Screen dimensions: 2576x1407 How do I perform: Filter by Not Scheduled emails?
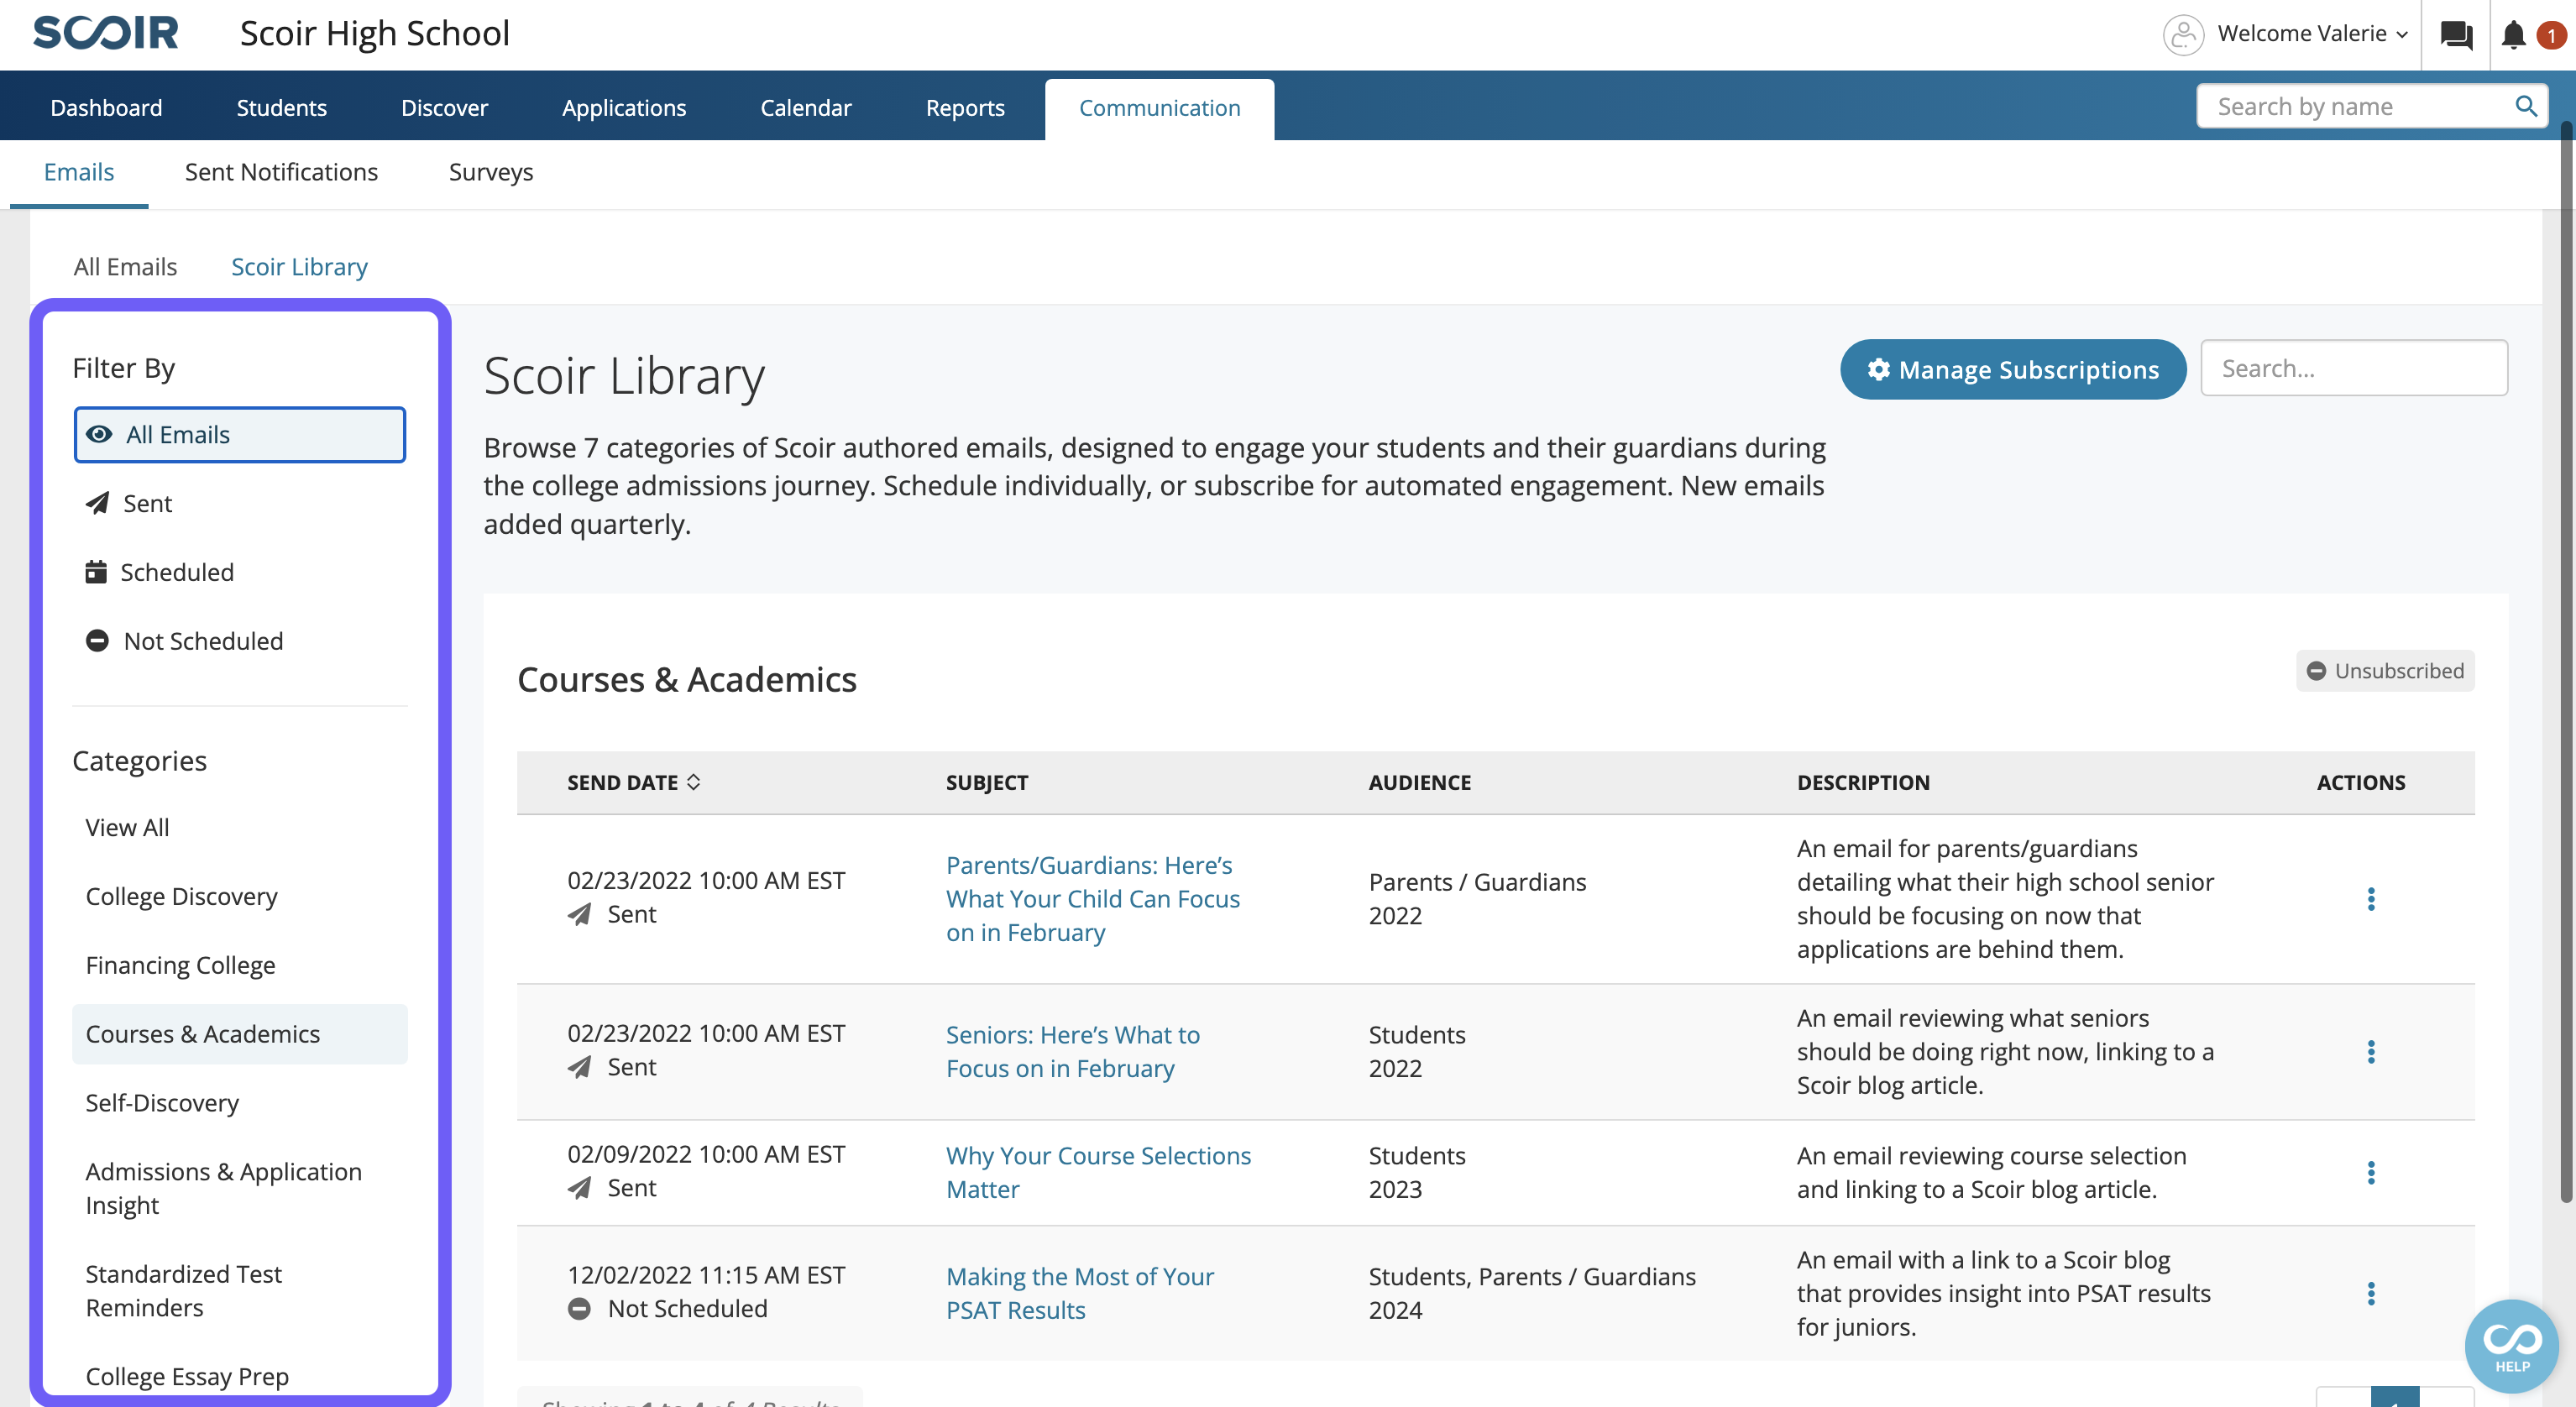click(x=240, y=641)
